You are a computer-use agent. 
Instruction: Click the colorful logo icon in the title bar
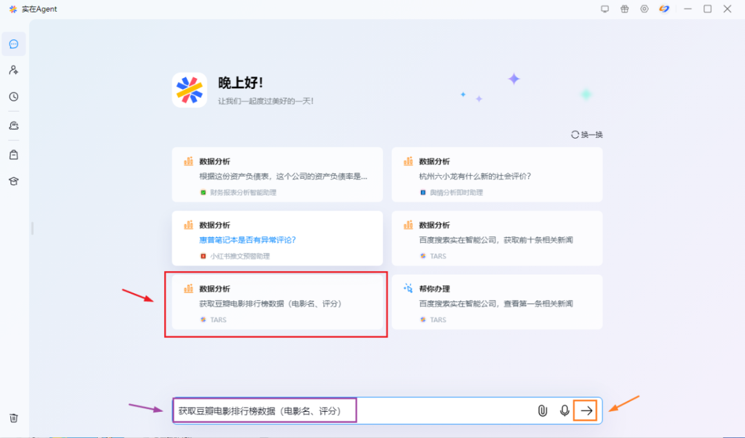(664, 9)
